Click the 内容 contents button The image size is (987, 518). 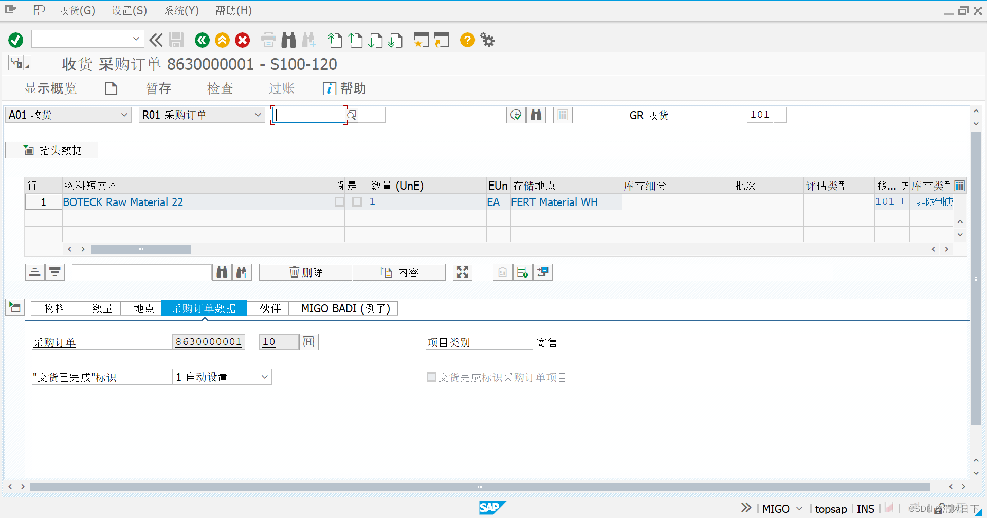click(399, 272)
